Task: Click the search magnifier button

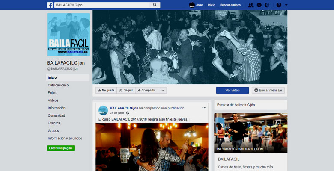Action: click(x=155, y=5)
